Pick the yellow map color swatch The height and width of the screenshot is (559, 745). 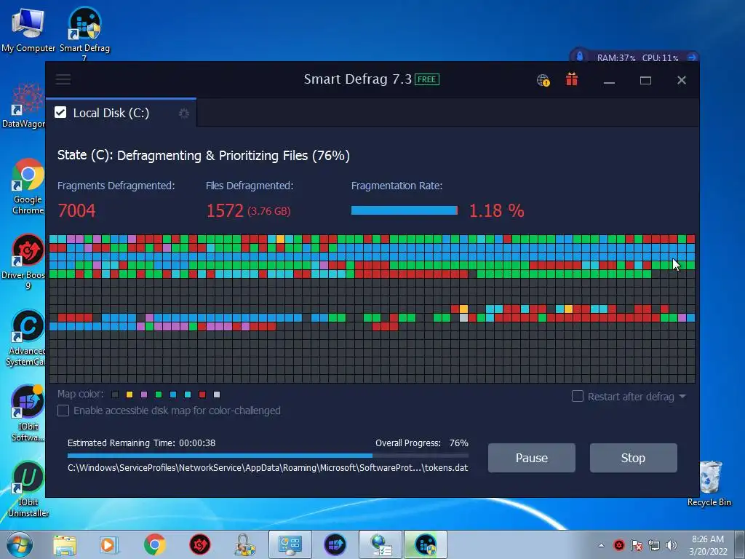click(130, 395)
